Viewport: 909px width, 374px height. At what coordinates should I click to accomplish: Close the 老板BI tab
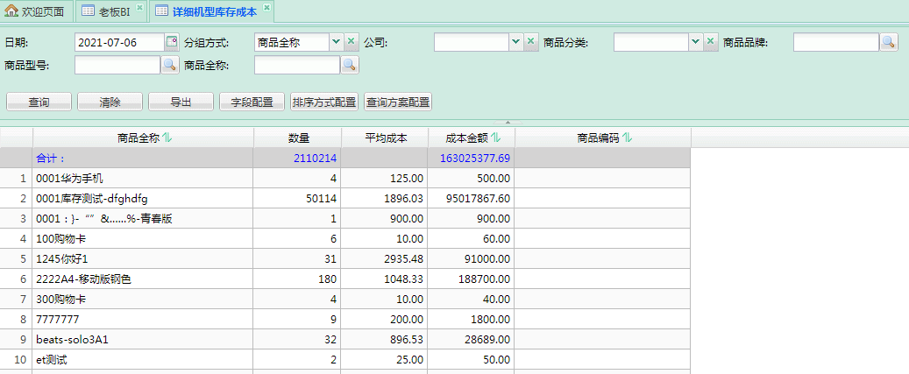tap(139, 8)
